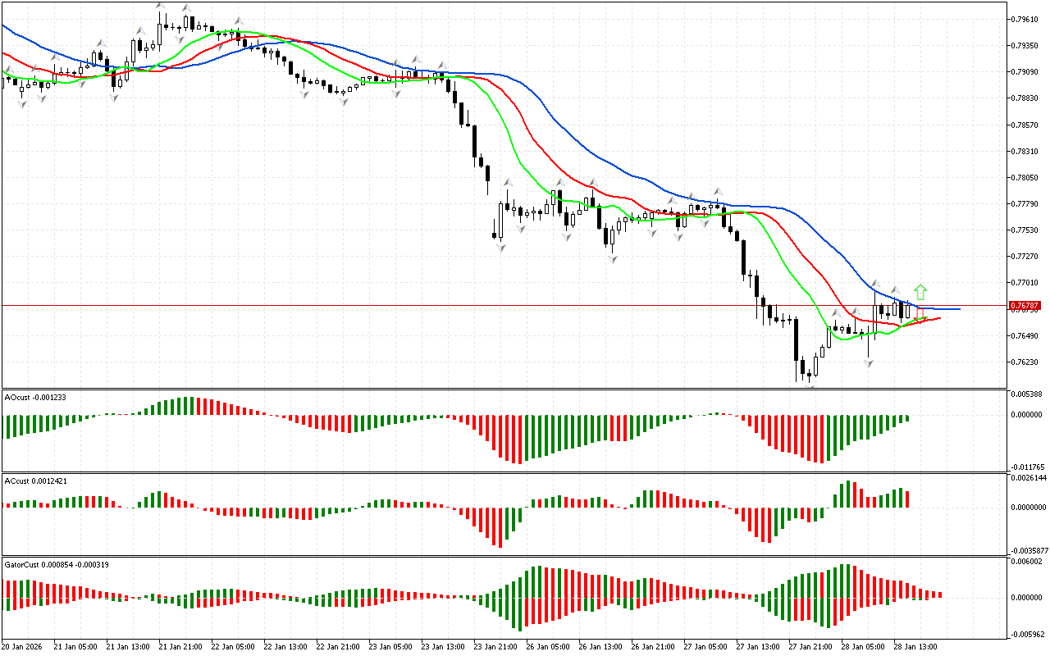Click the -0.011765 AO scale value

click(1028, 466)
